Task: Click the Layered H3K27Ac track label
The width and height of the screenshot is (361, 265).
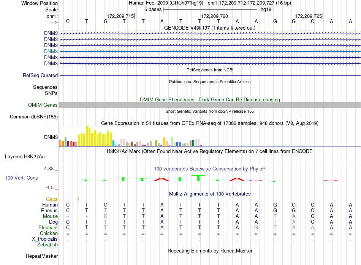Action: tap(25, 157)
